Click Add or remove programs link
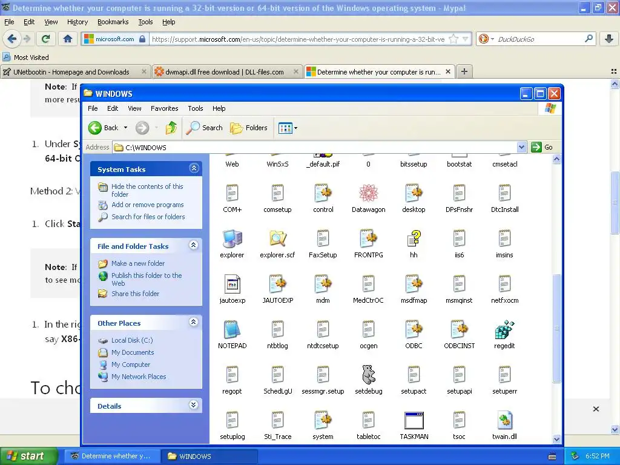620x465 pixels. (148, 205)
